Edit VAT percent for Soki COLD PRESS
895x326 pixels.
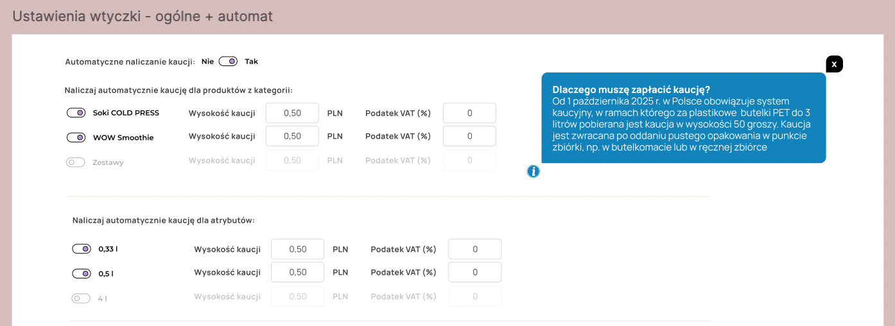[469, 113]
